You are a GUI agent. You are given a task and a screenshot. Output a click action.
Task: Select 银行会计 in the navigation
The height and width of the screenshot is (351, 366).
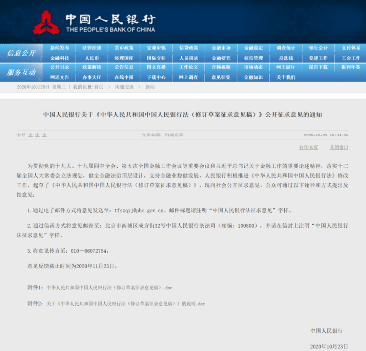click(318, 48)
